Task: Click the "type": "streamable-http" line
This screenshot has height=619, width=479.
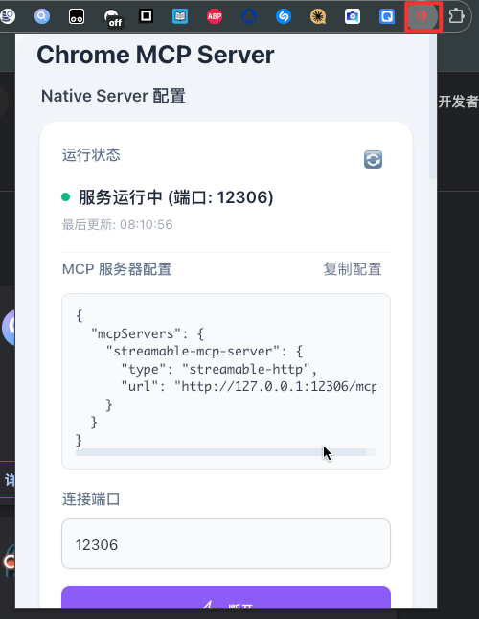Action: pos(219,369)
